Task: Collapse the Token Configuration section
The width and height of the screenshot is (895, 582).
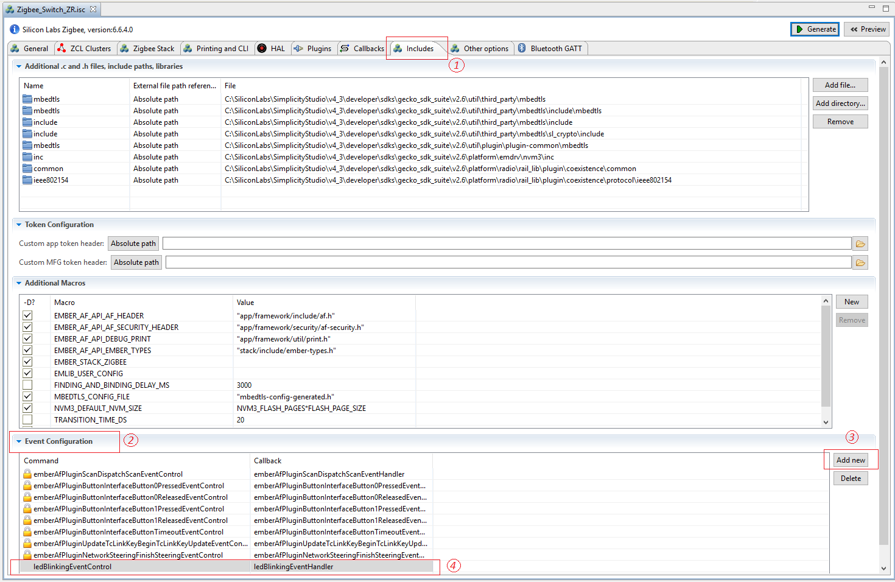Action: pyautogui.click(x=19, y=225)
